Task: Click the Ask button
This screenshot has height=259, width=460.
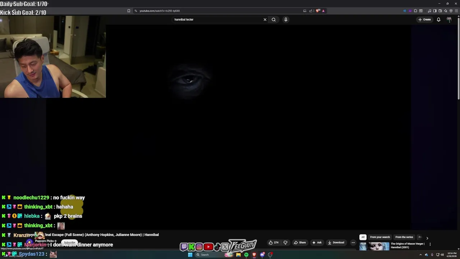Action: [x=317, y=242]
